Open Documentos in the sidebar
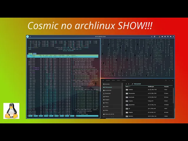Screen dimensions: 188x141 tap(112, 90)
